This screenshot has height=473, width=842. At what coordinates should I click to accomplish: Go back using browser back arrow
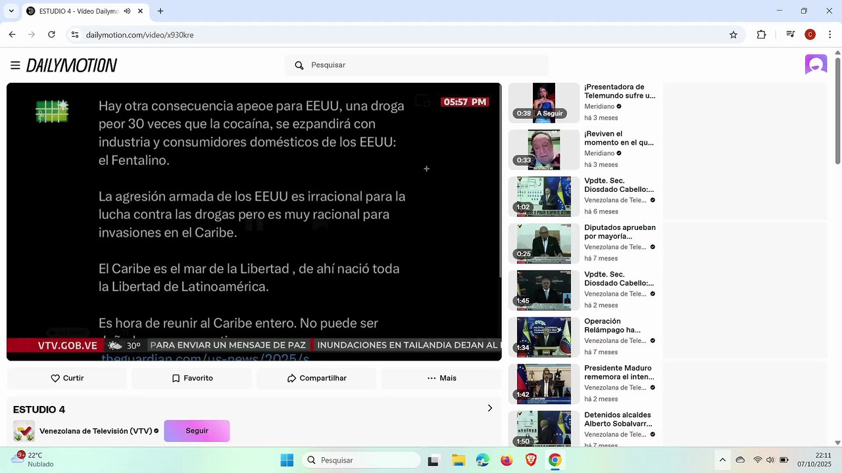12,35
